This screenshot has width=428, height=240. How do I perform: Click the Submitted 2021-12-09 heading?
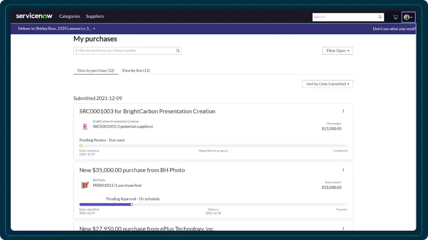point(98,98)
